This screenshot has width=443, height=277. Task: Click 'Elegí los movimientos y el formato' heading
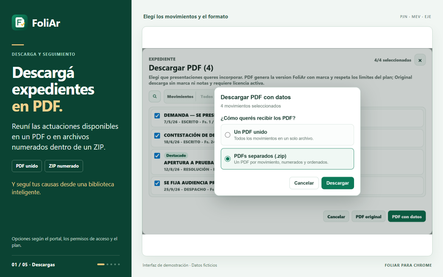(x=186, y=17)
